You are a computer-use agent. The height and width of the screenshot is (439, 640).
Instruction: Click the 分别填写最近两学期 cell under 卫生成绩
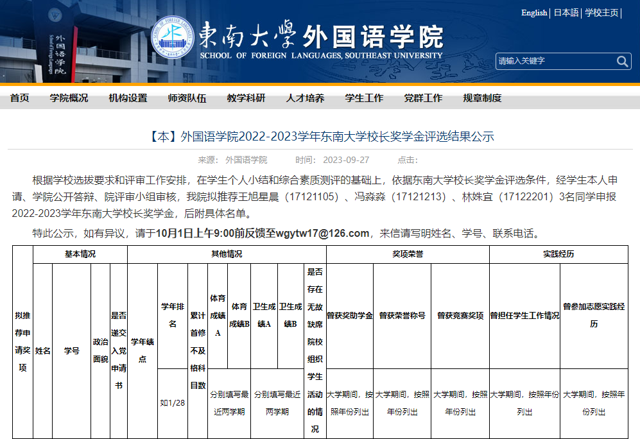(277, 403)
